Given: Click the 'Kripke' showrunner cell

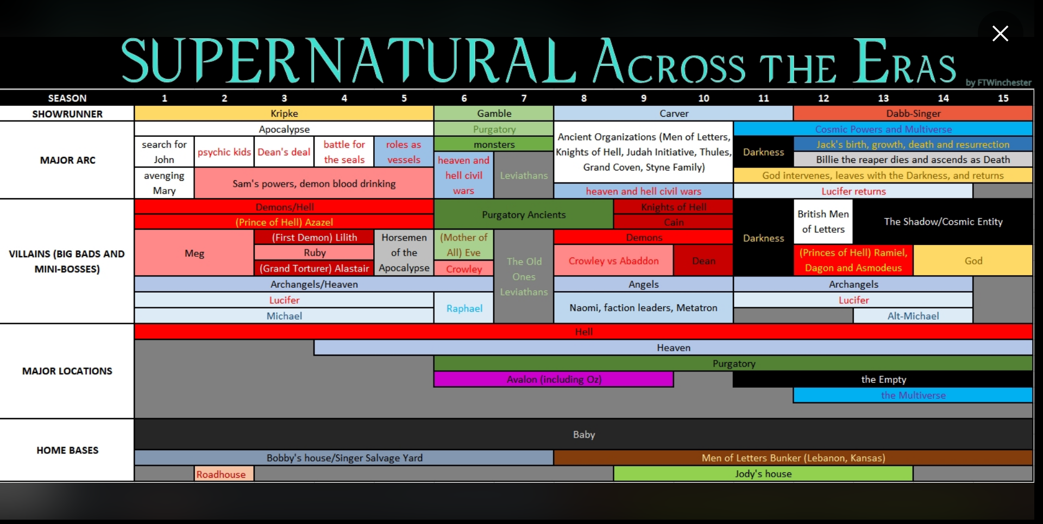Looking at the screenshot, I should click(284, 113).
